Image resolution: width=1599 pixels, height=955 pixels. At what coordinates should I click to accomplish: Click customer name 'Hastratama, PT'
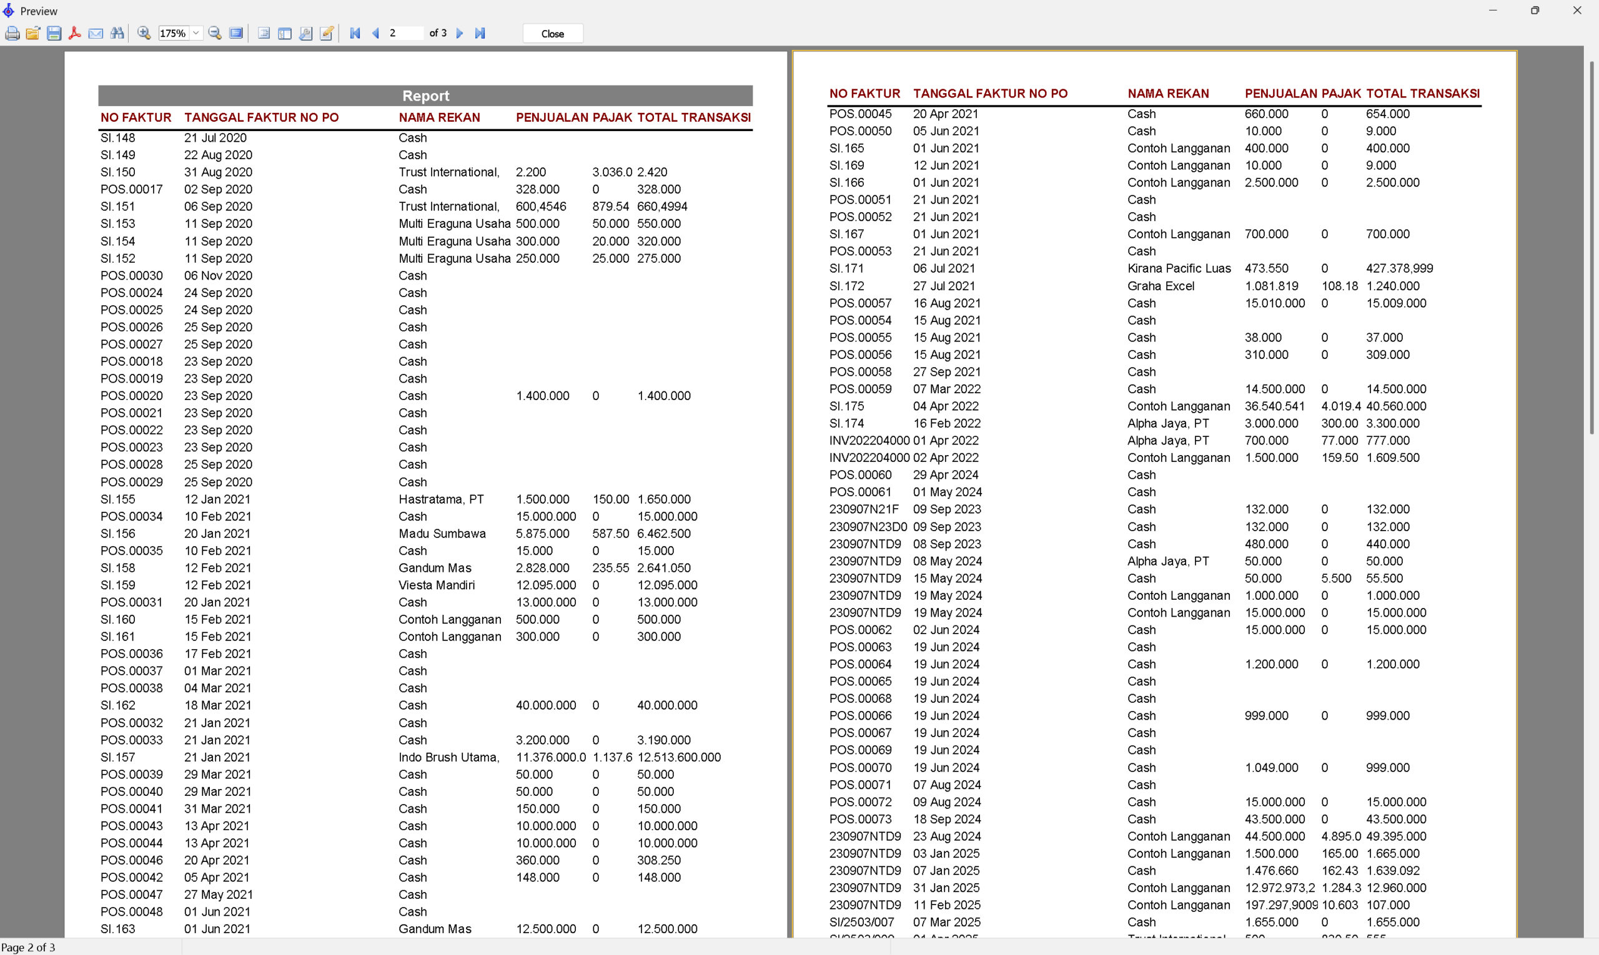click(x=441, y=499)
